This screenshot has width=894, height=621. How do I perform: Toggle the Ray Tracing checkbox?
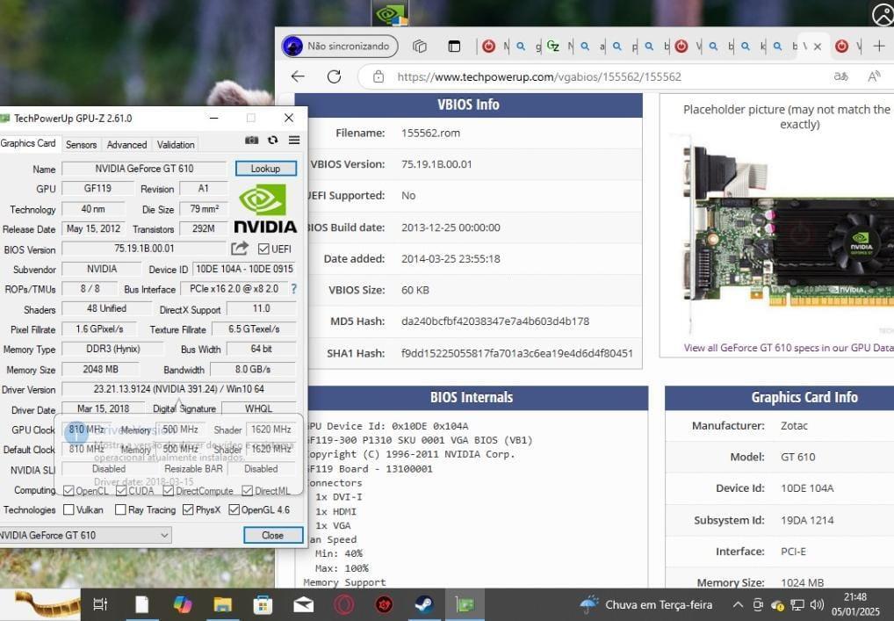pyautogui.click(x=120, y=509)
